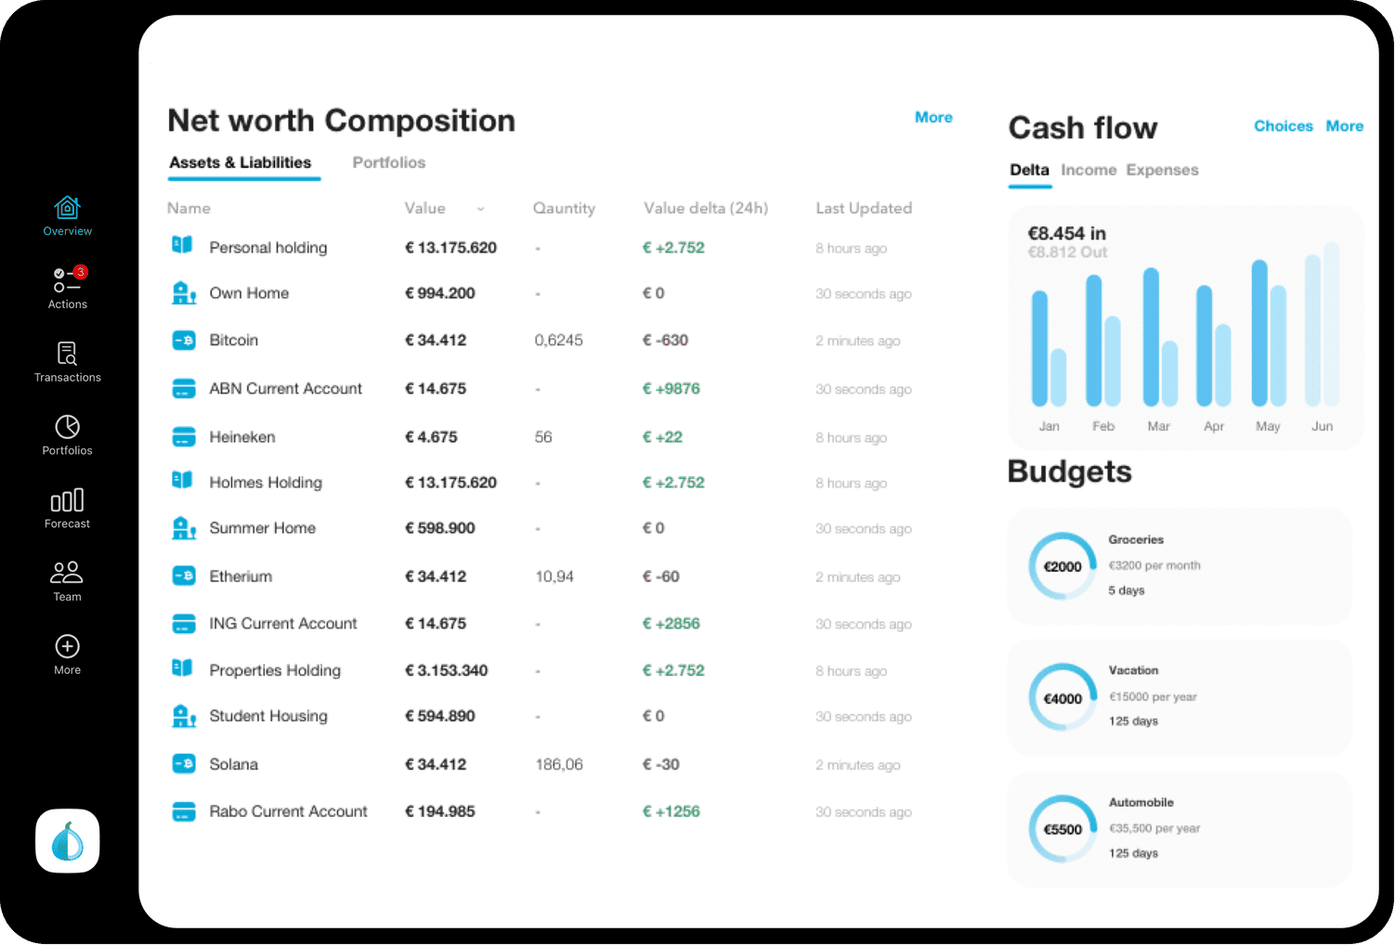Show the Expenses cash flow tab
The width and height of the screenshot is (1395, 945).
[x=1162, y=170]
